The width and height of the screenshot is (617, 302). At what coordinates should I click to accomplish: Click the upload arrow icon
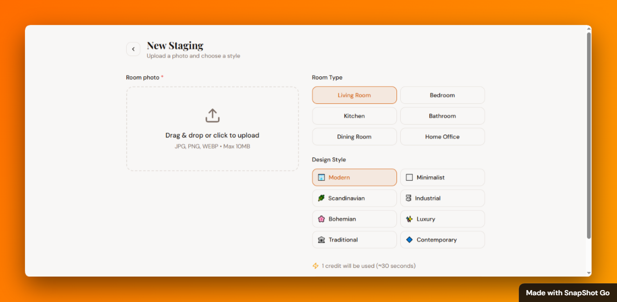pyautogui.click(x=212, y=115)
